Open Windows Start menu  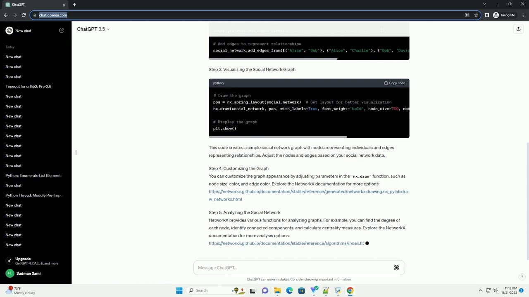click(179, 290)
